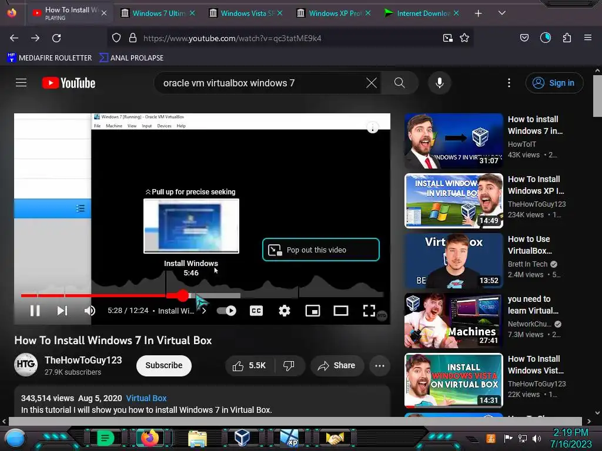Enter full screen mode
Image resolution: width=602 pixels, height=451 pixels.
tap(369, 311)
